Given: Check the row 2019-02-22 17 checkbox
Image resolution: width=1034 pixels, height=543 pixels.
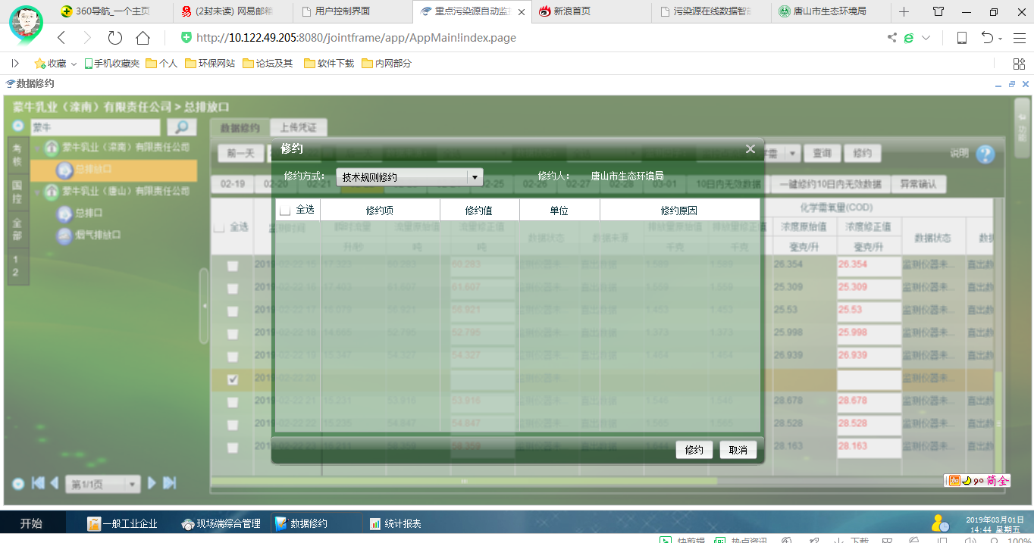Looking at the screenshot, I should (233, 311).
